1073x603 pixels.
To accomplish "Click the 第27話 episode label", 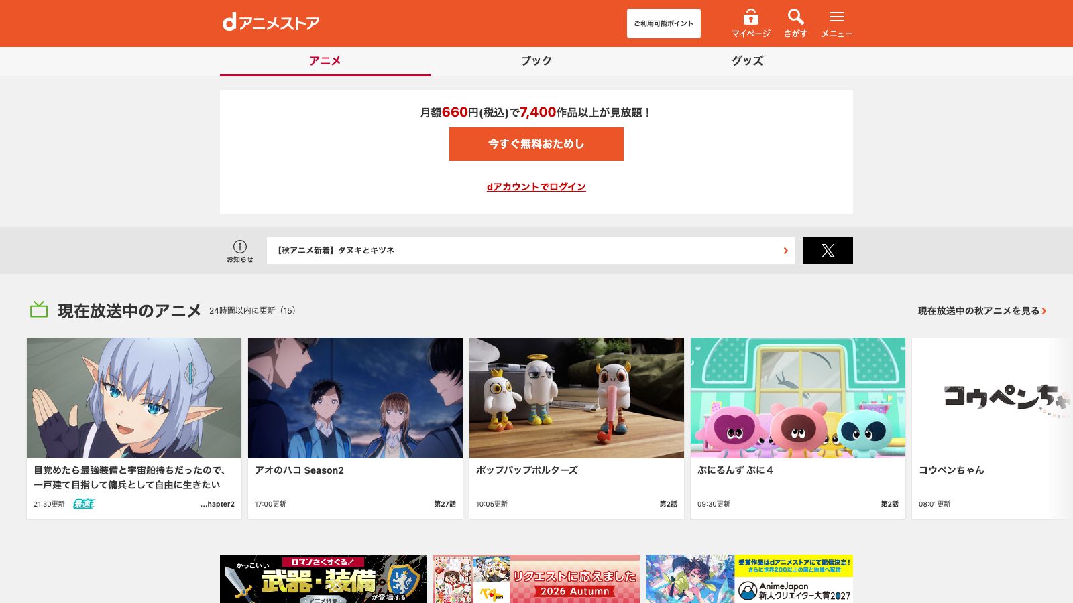I will (x=445, y=504).
